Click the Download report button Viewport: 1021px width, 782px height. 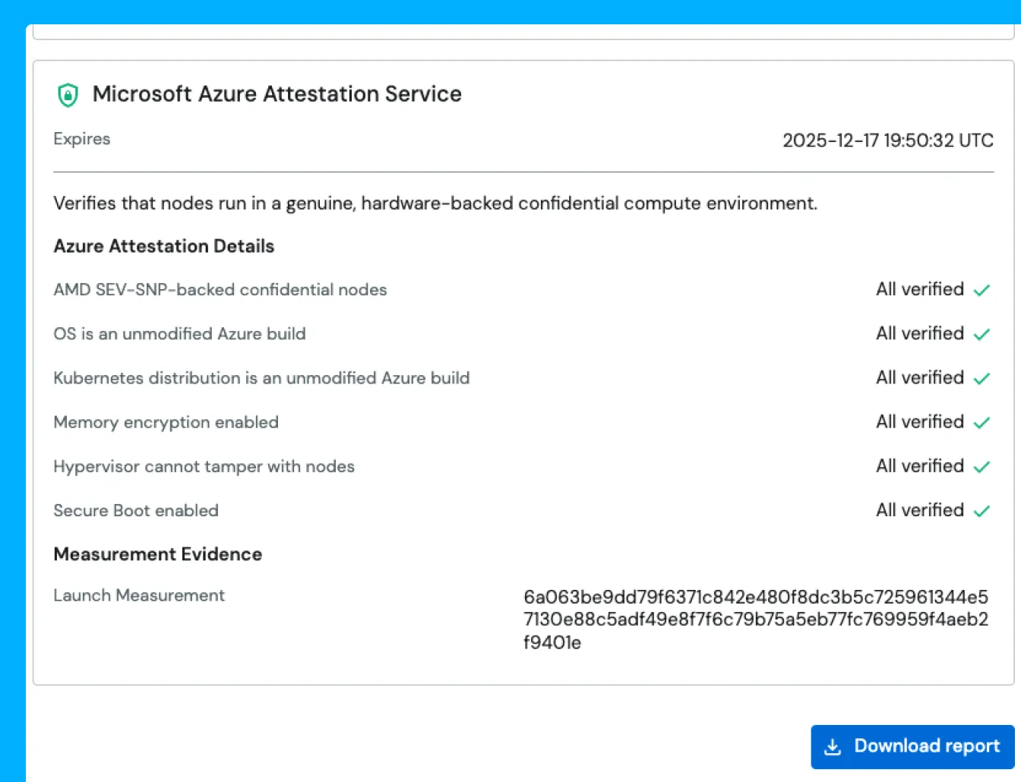912,747
